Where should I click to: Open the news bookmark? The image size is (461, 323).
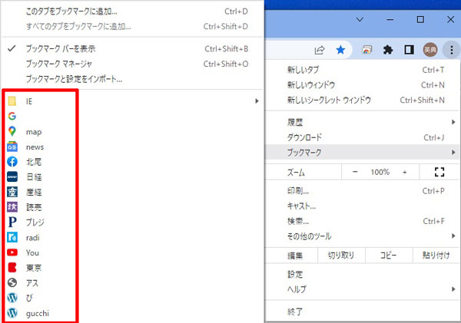pos(131,147)
